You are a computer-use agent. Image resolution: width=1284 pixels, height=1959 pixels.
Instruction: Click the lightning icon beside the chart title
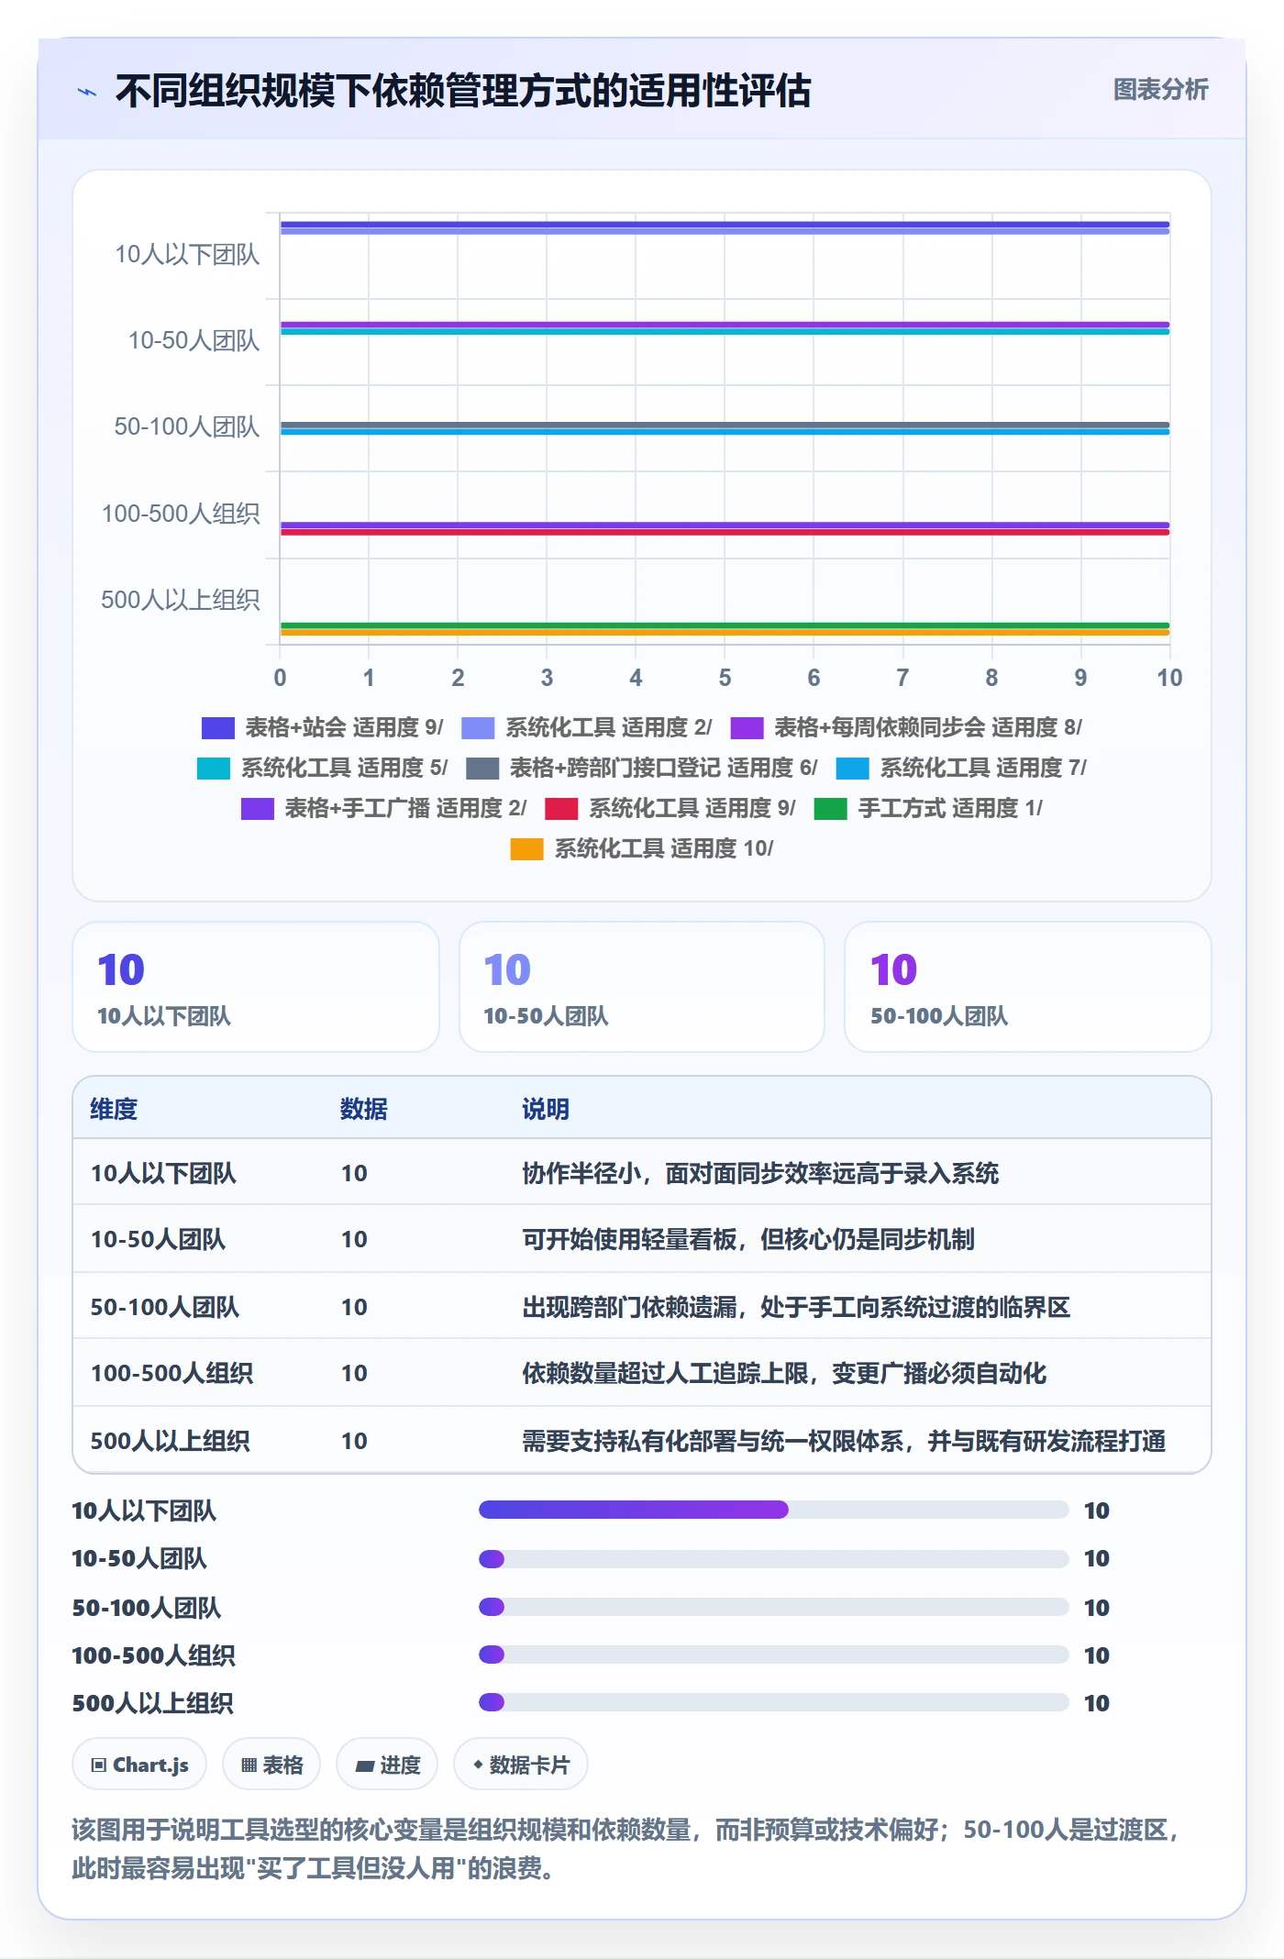pos(87,92)
